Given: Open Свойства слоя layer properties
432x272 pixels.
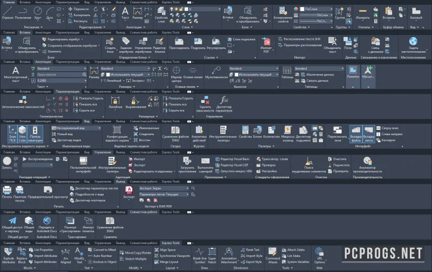Looking at the screenshot, I should pyautogui.click(x=161, y=15).
